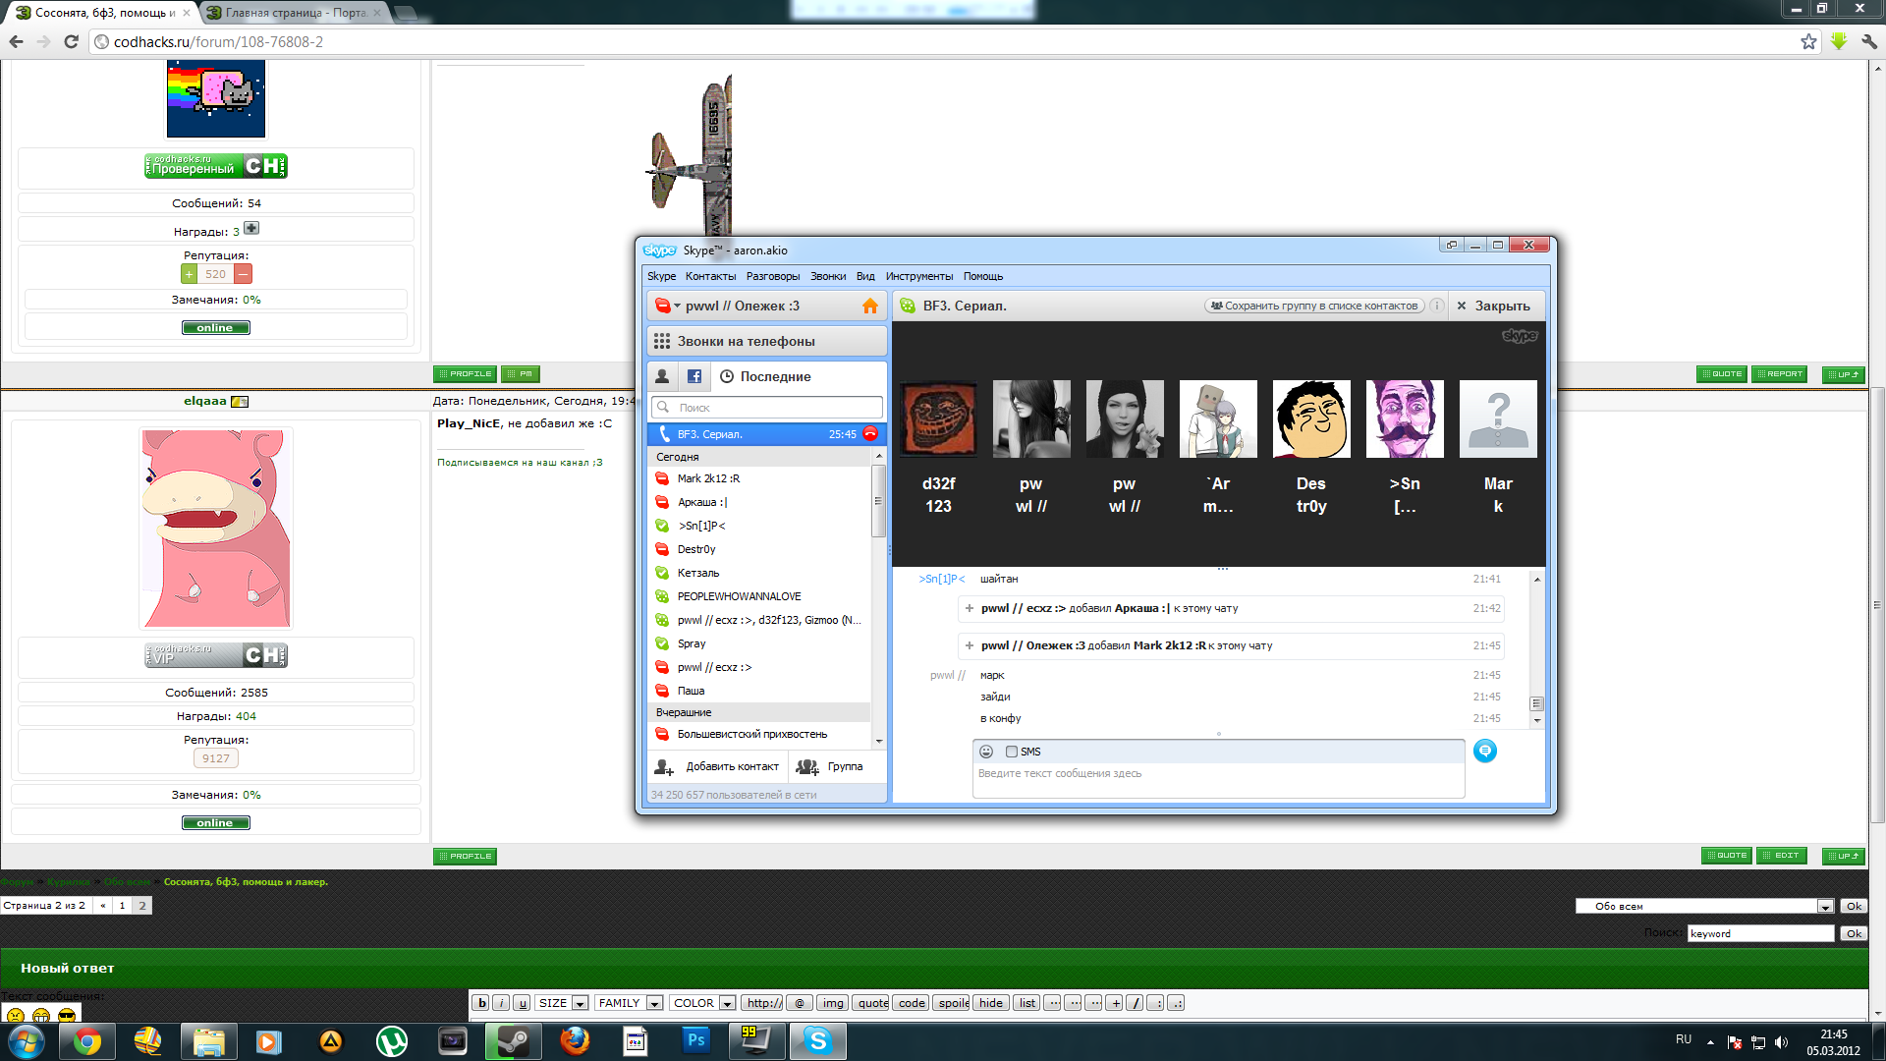The image size is (1886, 1061).
Task: Open Firefox from the taskbar
Action: 574,1041
